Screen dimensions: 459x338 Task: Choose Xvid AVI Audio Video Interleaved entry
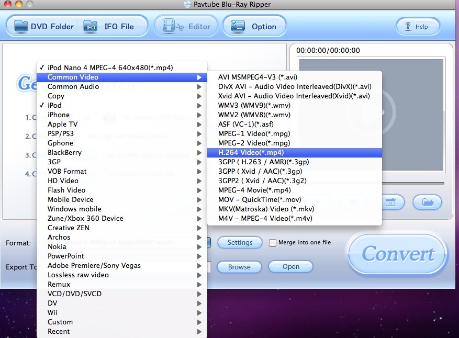295,96
